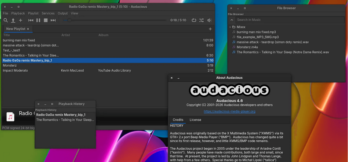
Task: Select the highlighted Radio GaGa playlist row
Action: [x=108, y=60]
